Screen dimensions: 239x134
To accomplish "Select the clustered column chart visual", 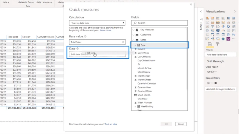I will point(223,18).
